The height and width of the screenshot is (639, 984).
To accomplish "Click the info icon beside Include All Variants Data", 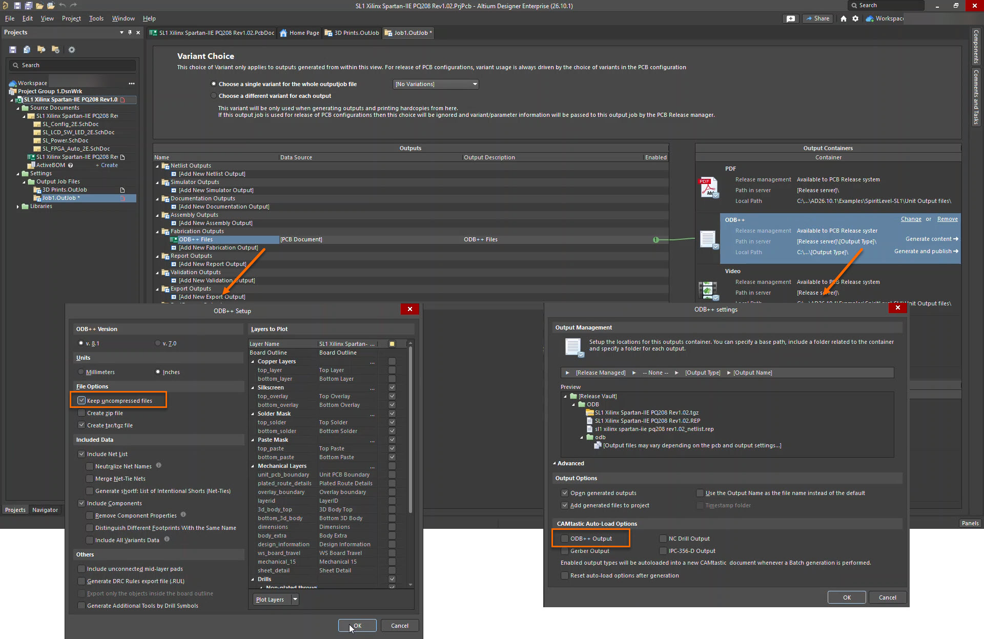I will [166, 539].
